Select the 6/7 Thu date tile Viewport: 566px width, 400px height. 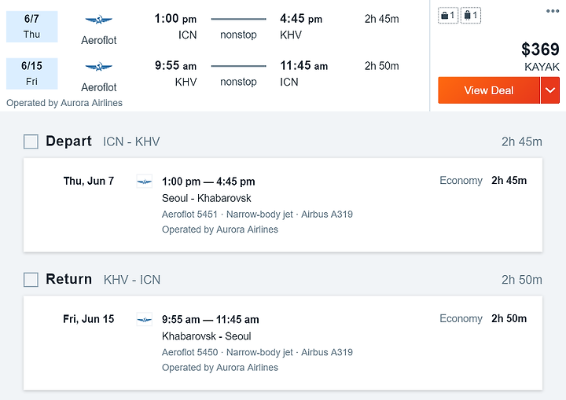pos(31,27)
